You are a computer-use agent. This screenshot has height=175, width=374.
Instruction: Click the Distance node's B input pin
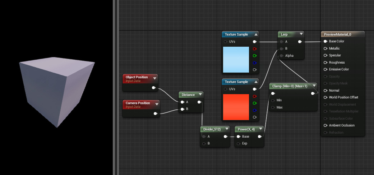tap(183, 109)
